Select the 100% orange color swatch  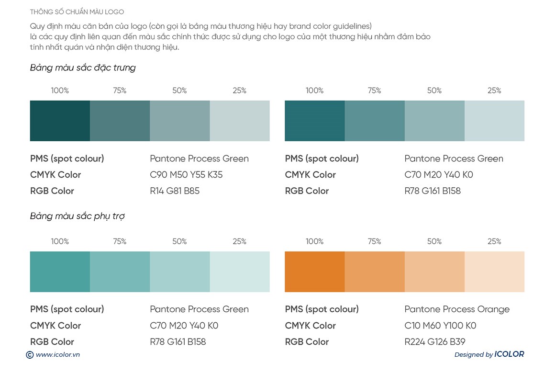pyautogui.click(x=314, y=272)
